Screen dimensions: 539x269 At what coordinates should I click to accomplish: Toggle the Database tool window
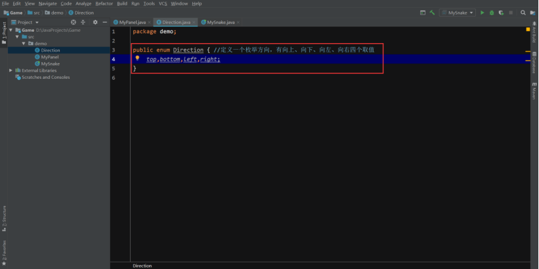pos(534,63)
